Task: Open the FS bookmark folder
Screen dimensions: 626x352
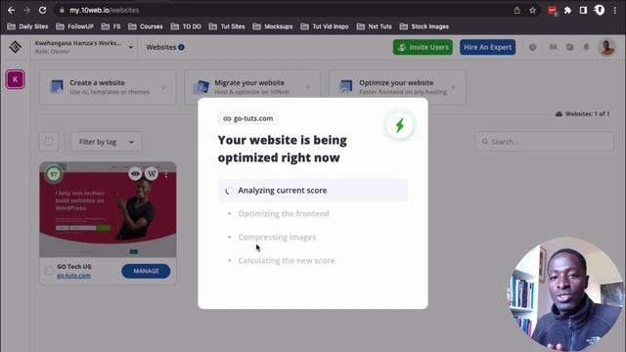Action: point(111,26)
